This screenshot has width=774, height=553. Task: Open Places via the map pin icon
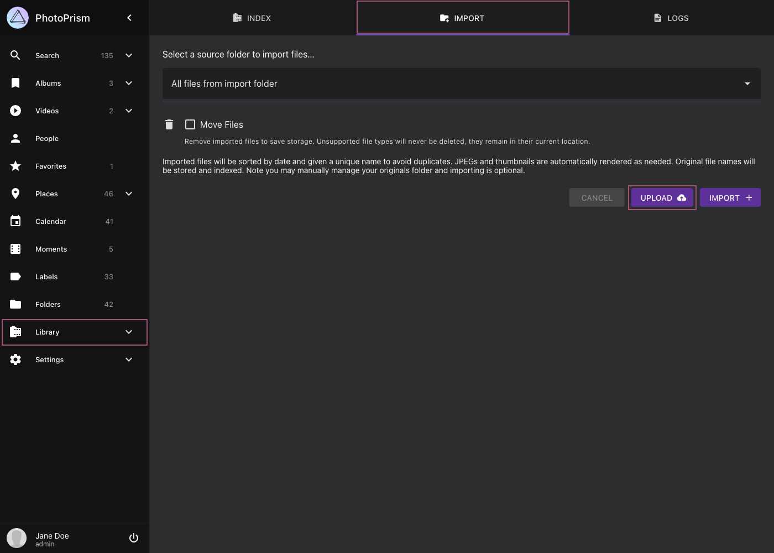(x=15, y=194)
